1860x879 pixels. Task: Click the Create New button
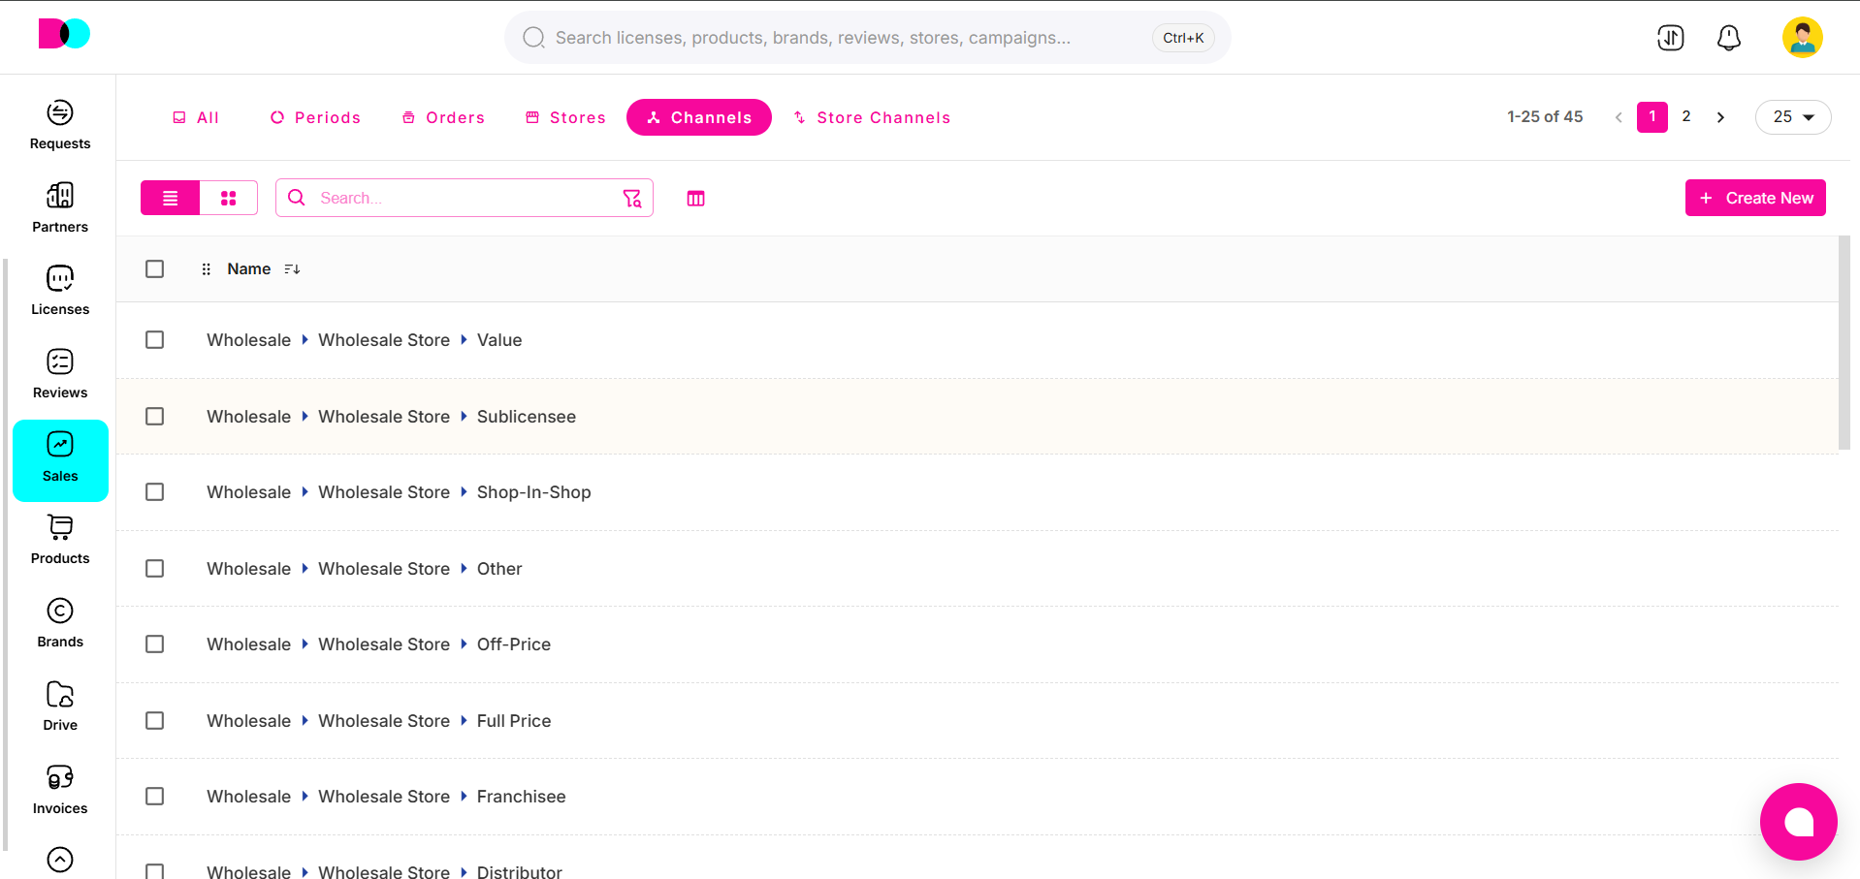point(1755,198)
